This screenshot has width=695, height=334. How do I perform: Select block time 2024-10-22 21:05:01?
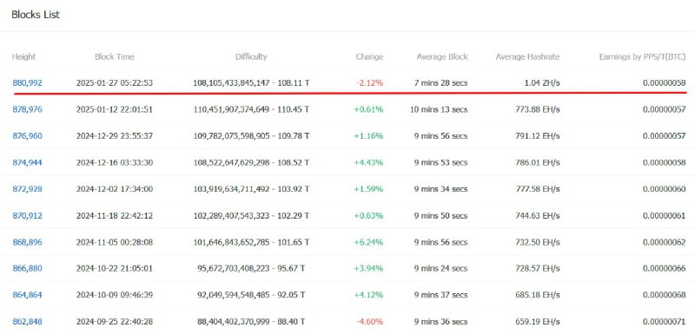click(x=115, y=269)
